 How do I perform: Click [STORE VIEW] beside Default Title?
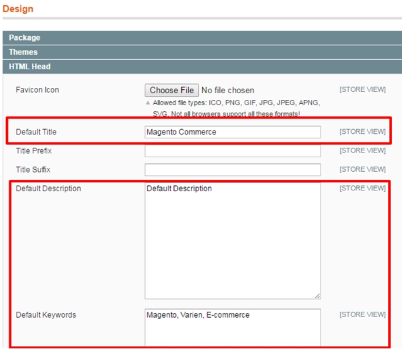coord(363,132)
